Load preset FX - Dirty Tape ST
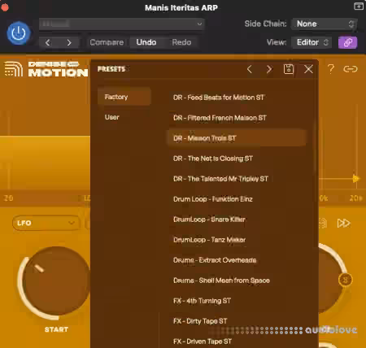Image resolution: width=366 pixels, height=348 pixels. [237, 321]
